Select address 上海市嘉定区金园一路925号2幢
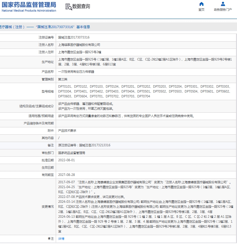This screenshot has width=237, height=244. click(80, 52)
